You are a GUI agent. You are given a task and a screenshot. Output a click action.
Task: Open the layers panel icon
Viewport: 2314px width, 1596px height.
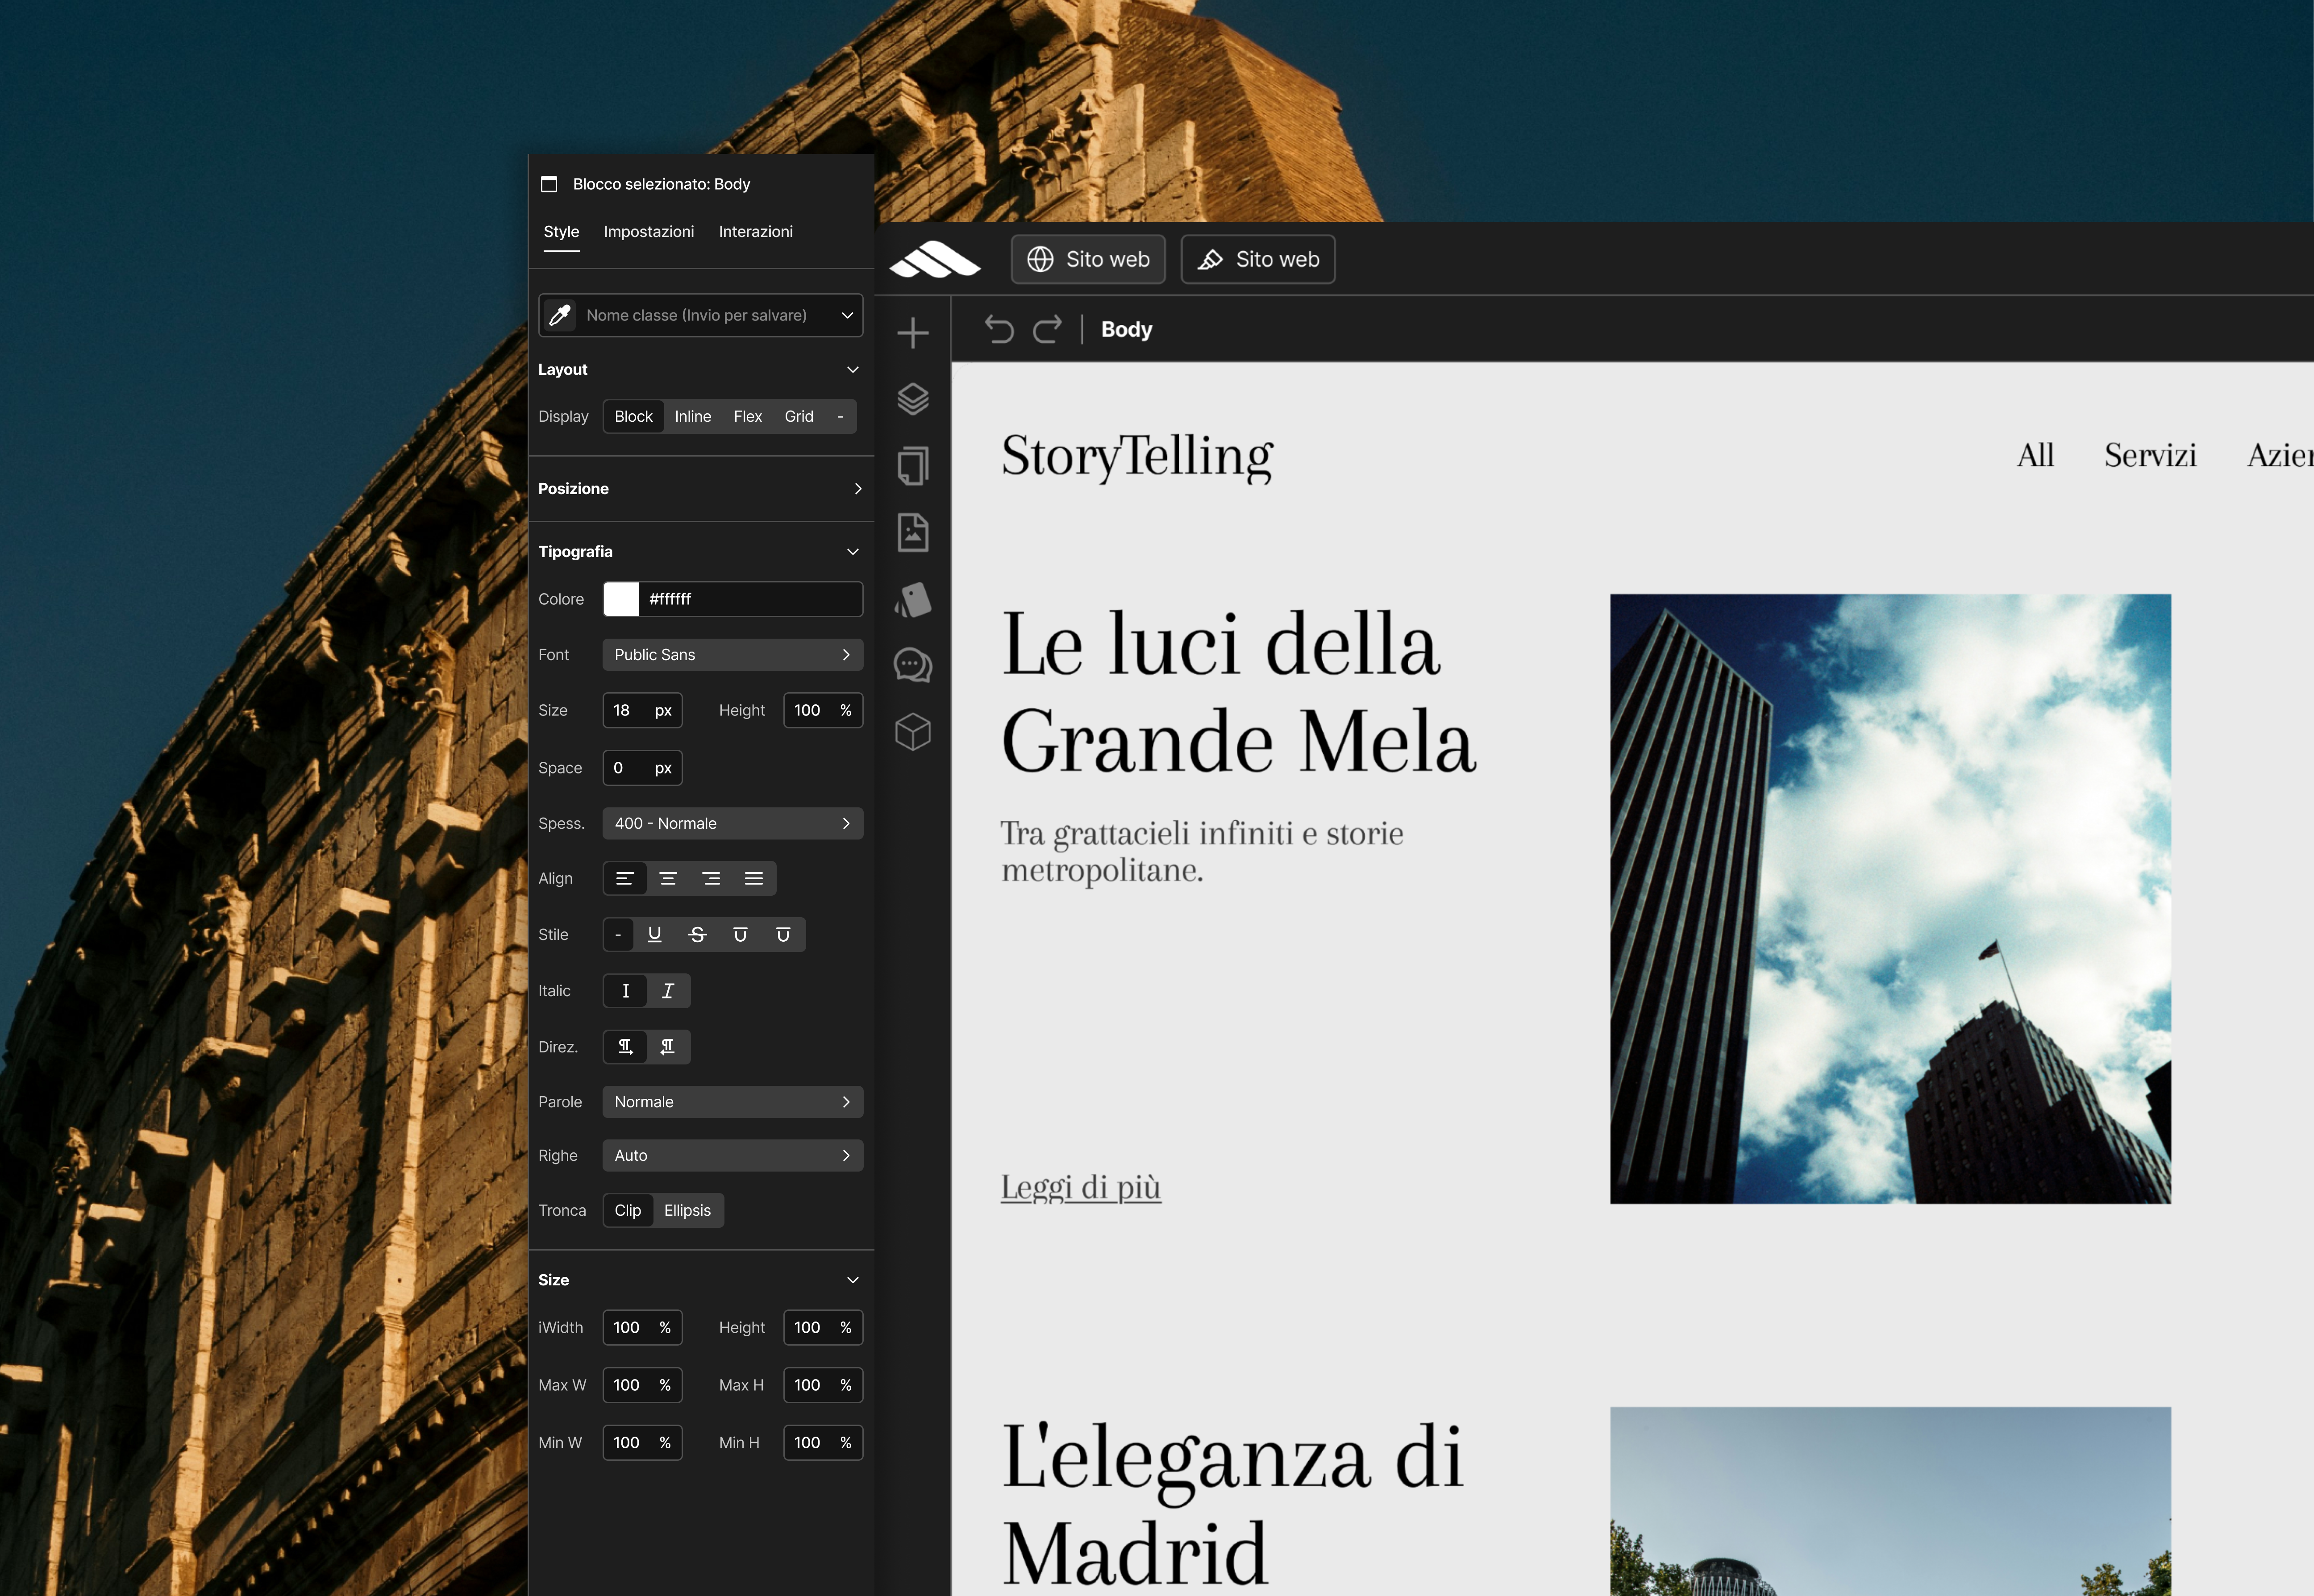[912, 399]
